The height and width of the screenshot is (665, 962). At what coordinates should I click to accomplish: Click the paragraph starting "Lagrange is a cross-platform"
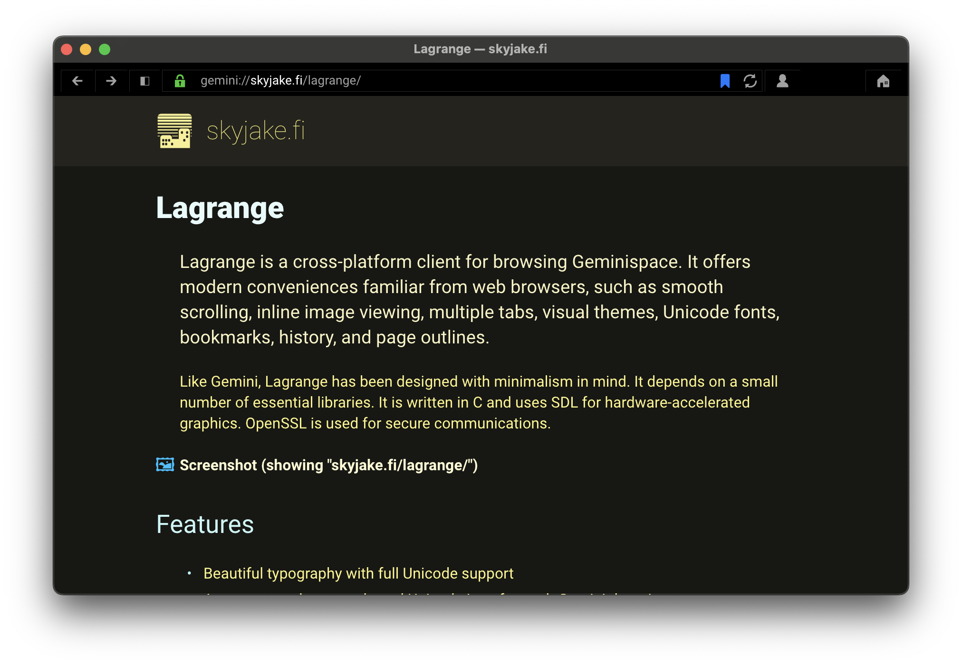click(480, 299)
